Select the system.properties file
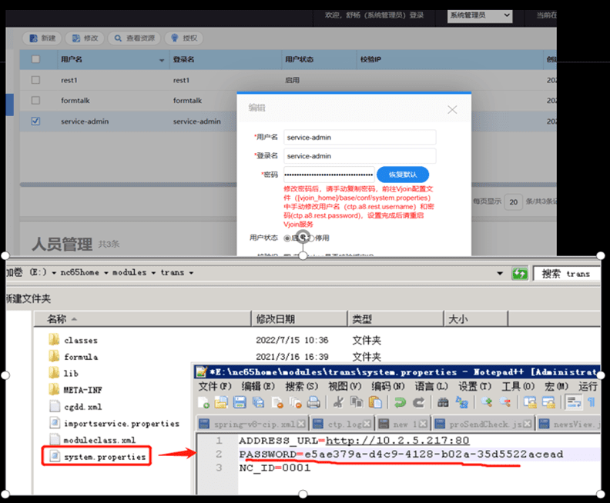610x503 pixels. (96, 456)
